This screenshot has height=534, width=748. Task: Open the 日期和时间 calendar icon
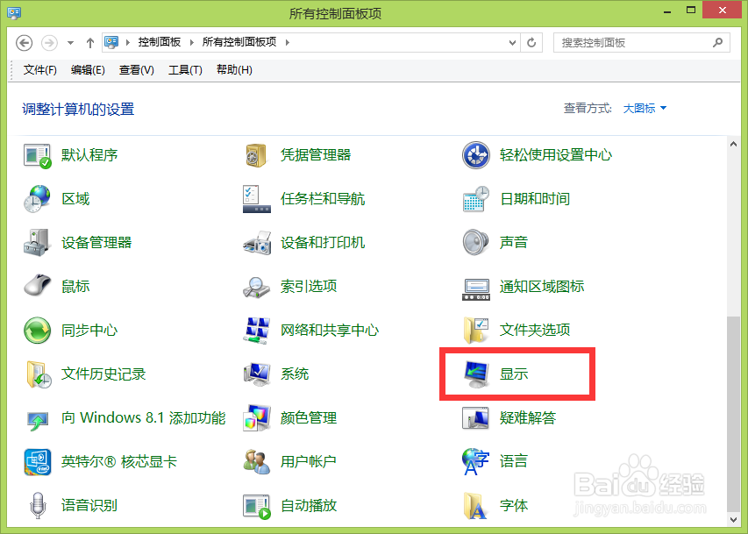click(475, 199)
